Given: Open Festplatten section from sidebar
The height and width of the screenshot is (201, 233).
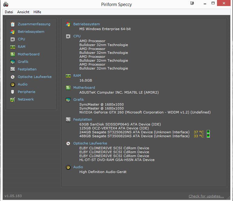Looking at the screenshot, I should pos(27,69).
